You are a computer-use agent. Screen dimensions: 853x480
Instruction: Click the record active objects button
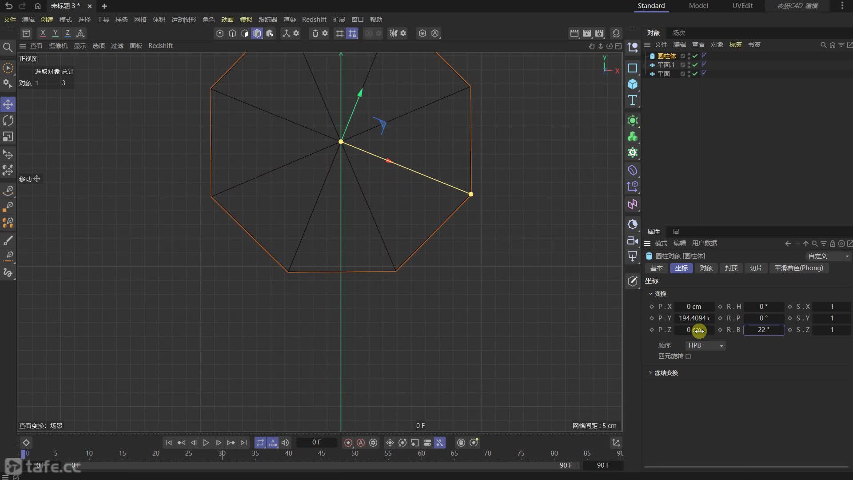348,443
